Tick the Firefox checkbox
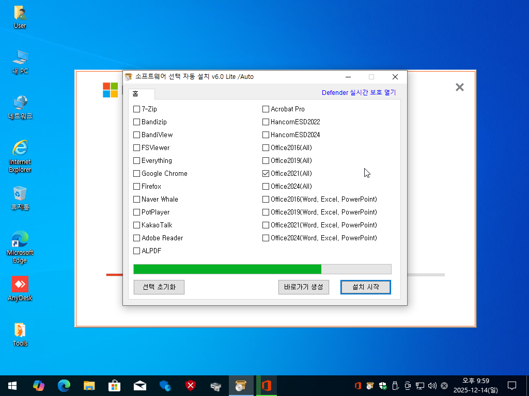This screenshot has width=529, height=396. click(136, 186)
